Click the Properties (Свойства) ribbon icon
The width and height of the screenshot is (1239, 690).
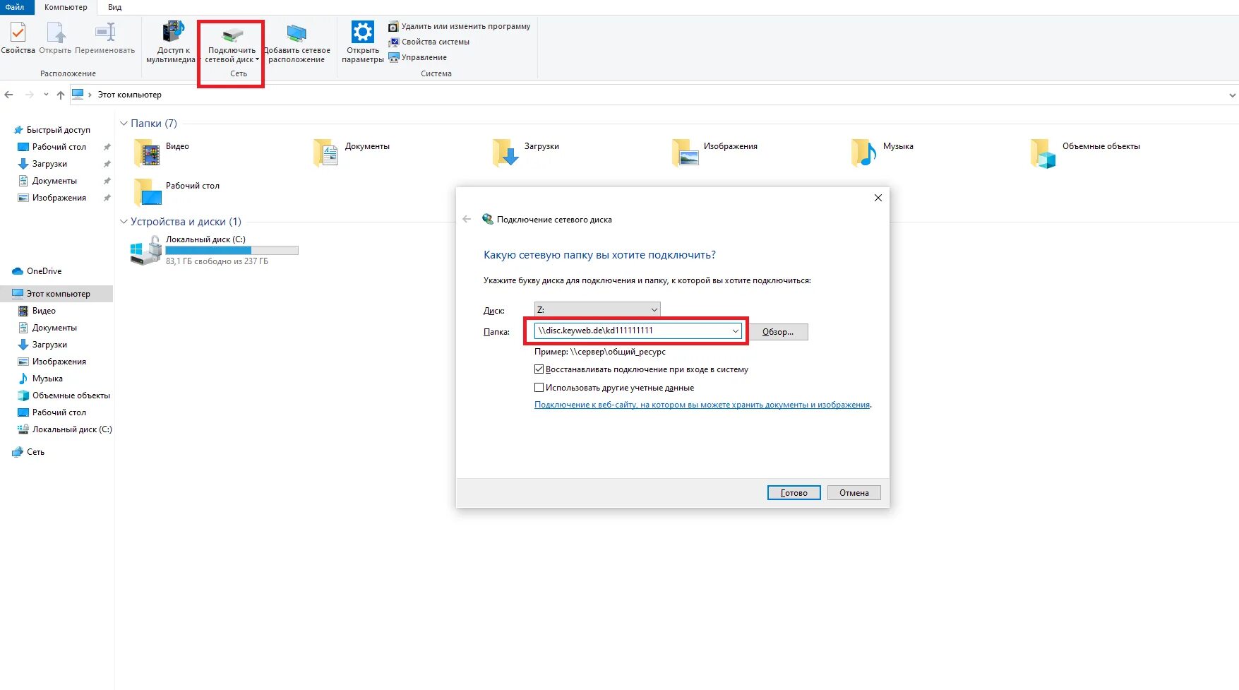point(18,32)
